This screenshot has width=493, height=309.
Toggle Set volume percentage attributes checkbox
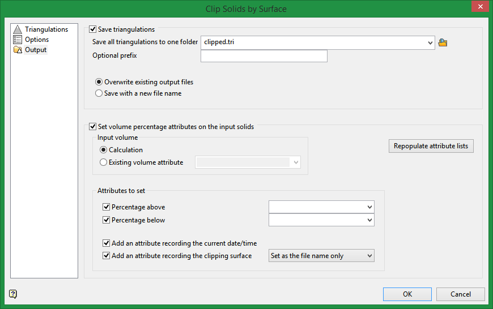[x=93, y=127]
